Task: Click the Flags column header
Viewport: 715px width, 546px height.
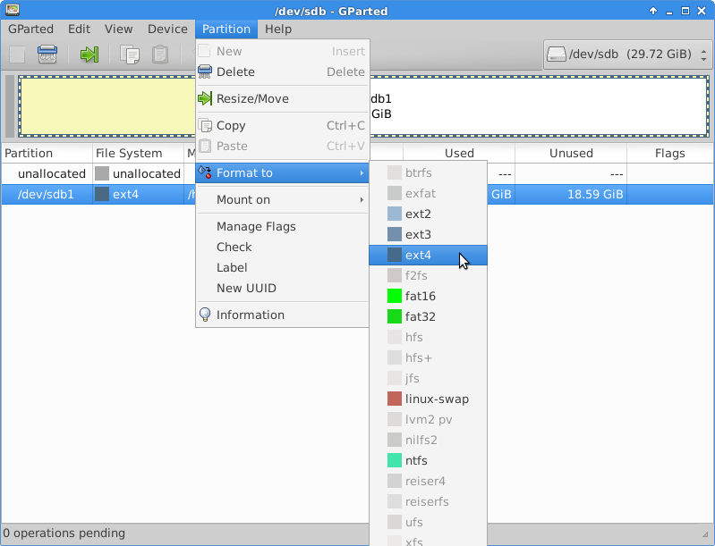Action: pos(670,154)
